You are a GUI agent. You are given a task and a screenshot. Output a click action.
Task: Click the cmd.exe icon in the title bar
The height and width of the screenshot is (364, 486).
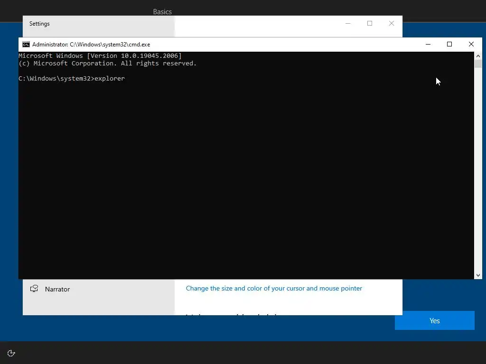click(26, 45)
